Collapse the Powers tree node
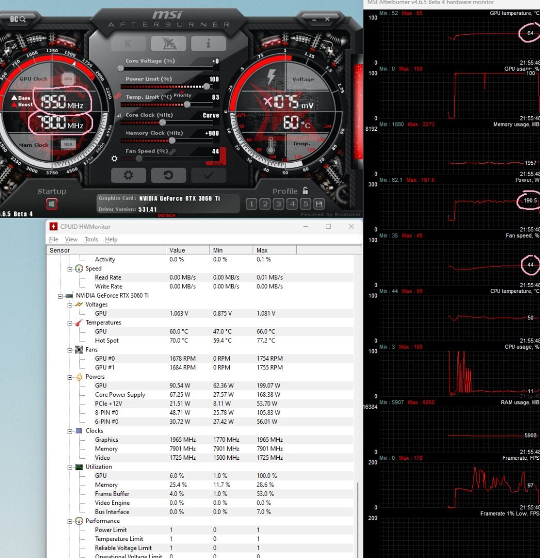This screenshot has width=540, height=558. coord(70,377)
